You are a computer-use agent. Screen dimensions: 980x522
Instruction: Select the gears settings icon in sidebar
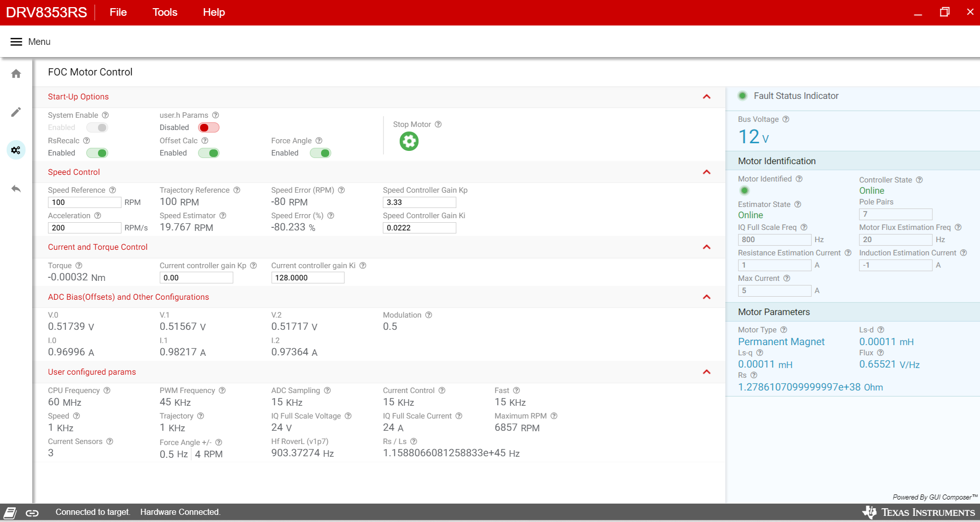point(16,150)
